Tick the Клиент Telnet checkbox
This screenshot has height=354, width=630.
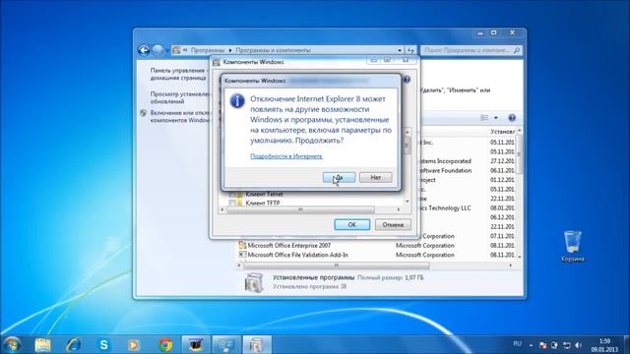232,195
